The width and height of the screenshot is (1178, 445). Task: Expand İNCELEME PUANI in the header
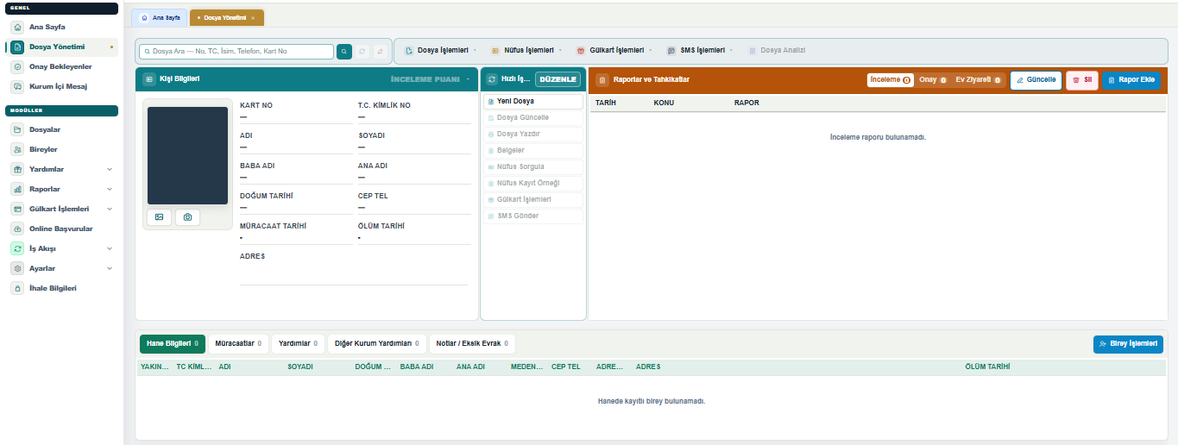coord(430,79)
